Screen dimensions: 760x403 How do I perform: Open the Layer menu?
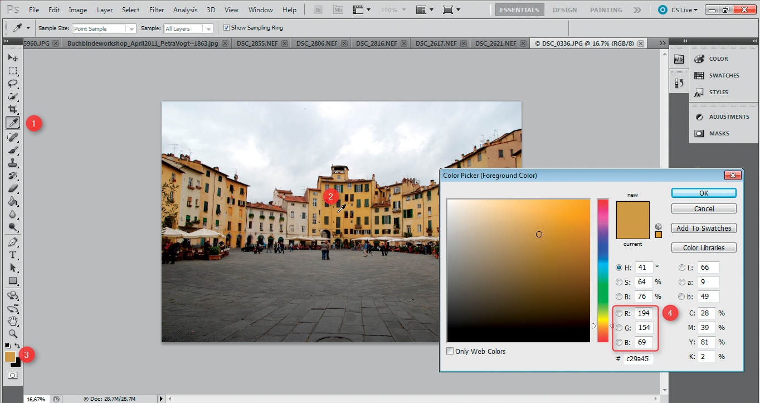coord(105,10)
